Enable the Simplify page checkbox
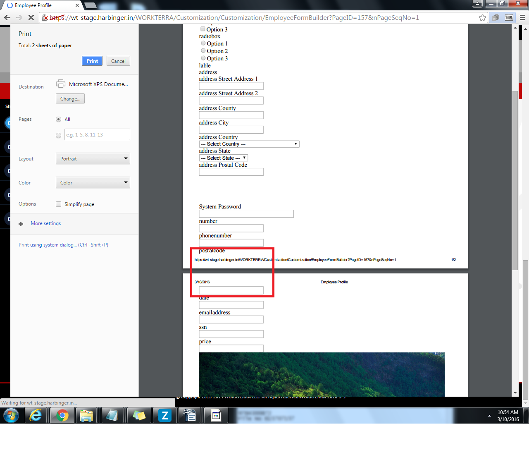 tap(59, 204)
